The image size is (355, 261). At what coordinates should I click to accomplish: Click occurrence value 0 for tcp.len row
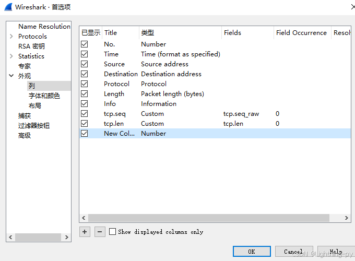click(277, 124)
